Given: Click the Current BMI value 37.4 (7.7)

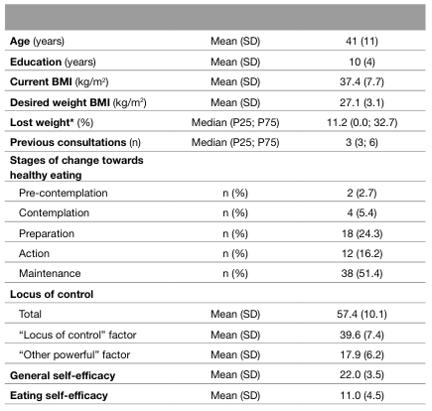Looking at the screenshot, I should click(x=361, y=81).
